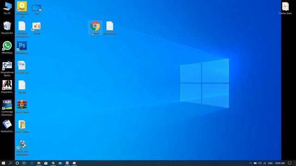Select the Recycle Bin icon
The height and width of the screenshot is (166, 296).
pyautogui.click(x=7, y=28)
